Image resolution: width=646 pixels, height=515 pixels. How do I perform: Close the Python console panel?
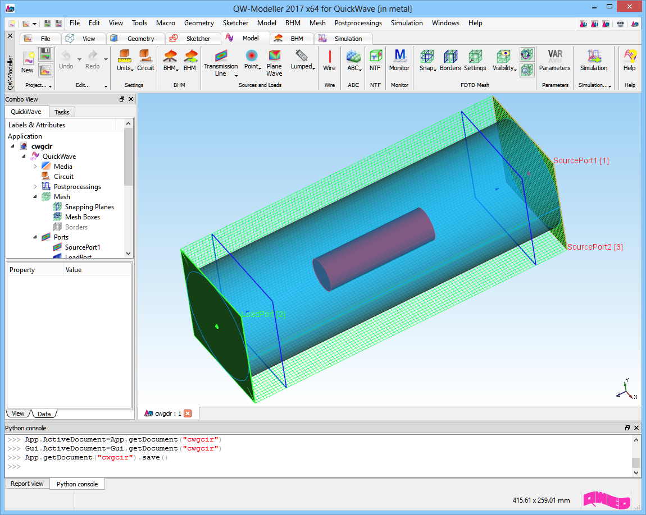(x=636, y=428)
